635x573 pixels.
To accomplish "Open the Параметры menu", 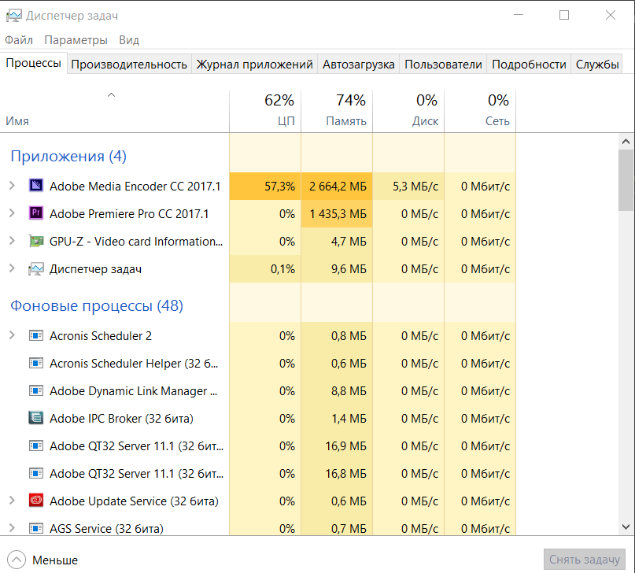I will (x=76, y=40).
